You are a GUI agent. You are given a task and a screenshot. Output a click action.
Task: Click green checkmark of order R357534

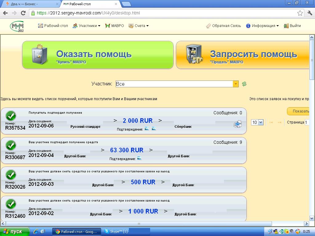(x=11, y=116)
